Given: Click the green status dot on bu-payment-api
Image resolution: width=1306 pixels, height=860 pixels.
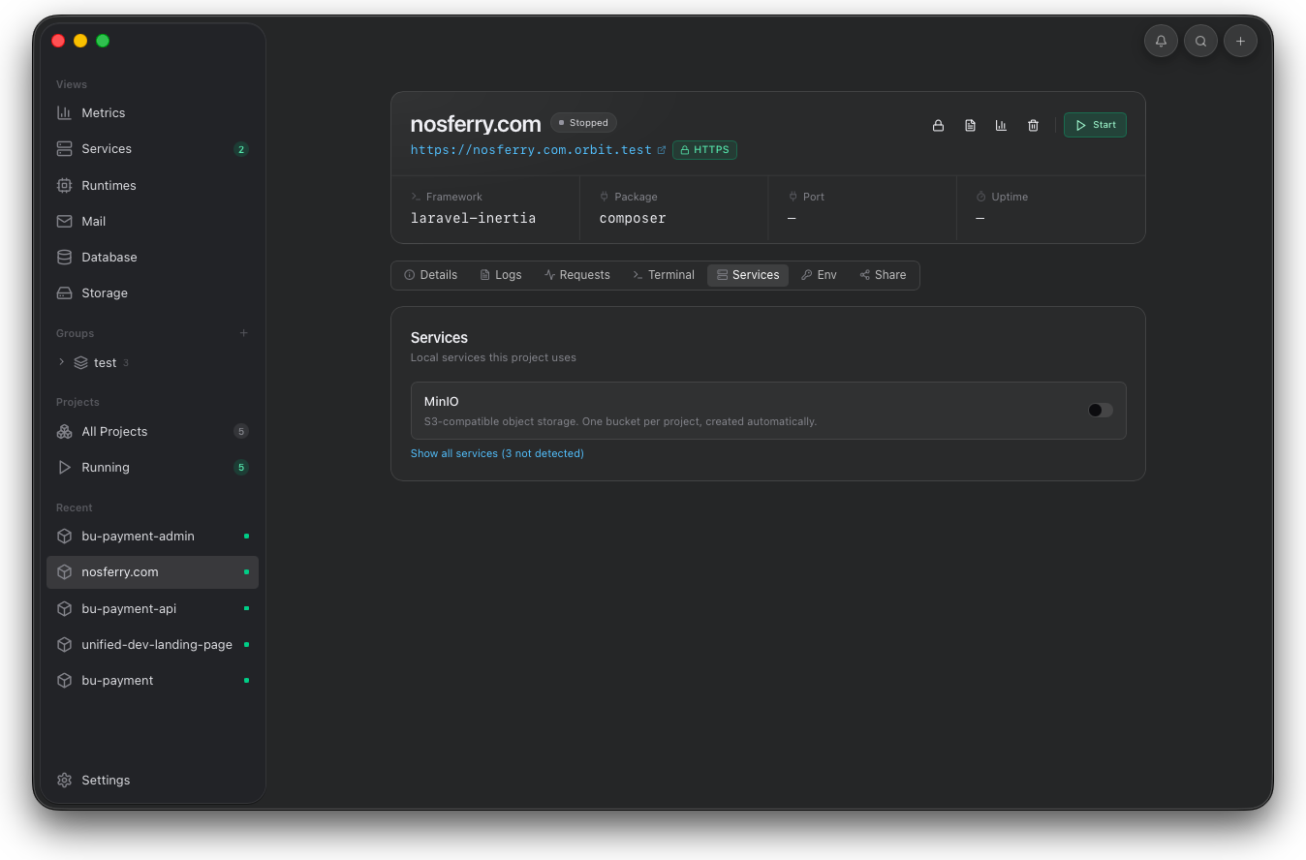Looking at the screenshot, I should 246,608.
